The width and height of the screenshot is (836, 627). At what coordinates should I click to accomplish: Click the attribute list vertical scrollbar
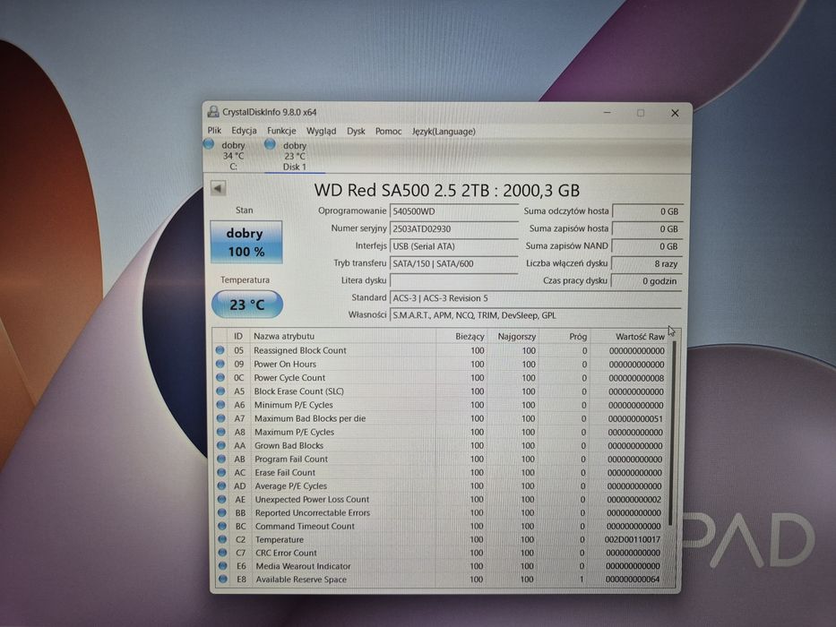672,432
